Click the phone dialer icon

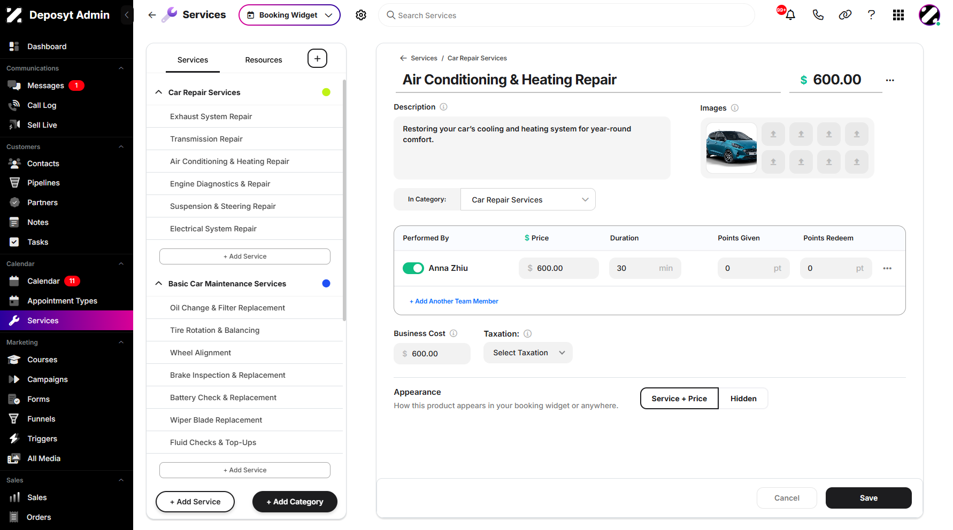pos(818,15)
